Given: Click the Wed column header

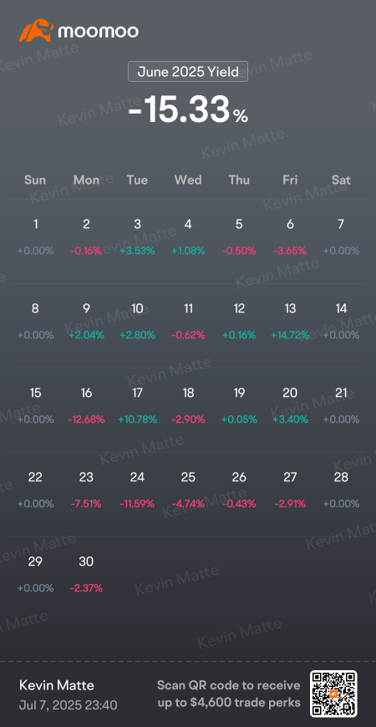Looking at the screenshot, I should (x=188, y=180).
